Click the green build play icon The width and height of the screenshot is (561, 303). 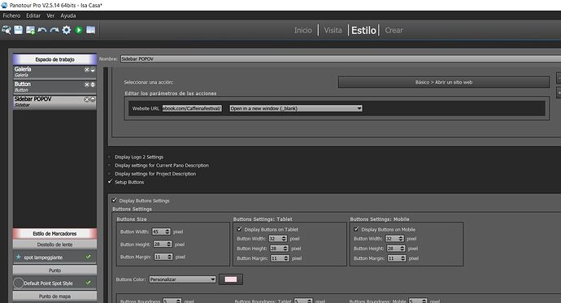[79, 30]
